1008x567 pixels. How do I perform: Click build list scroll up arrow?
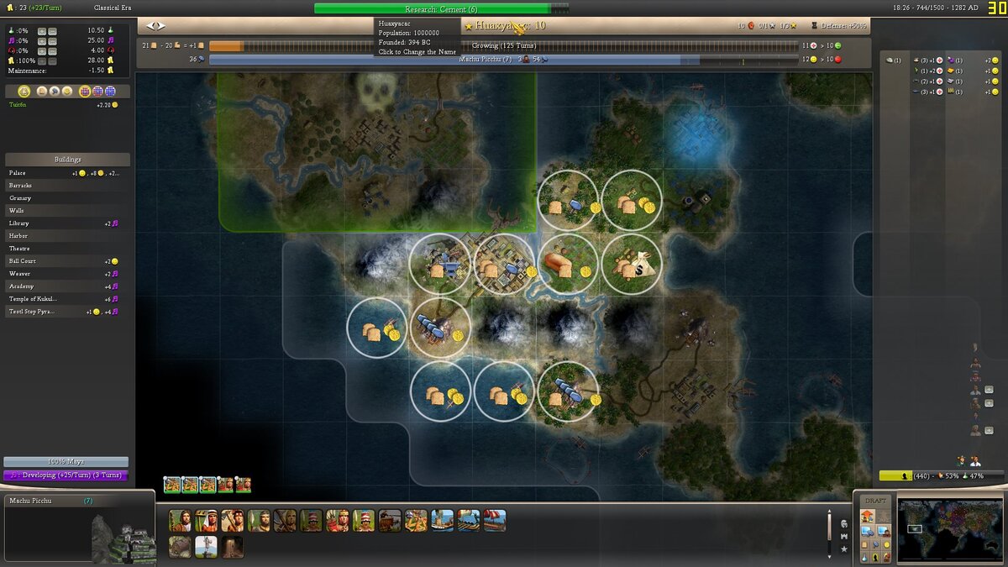click(x=829, y=511)
